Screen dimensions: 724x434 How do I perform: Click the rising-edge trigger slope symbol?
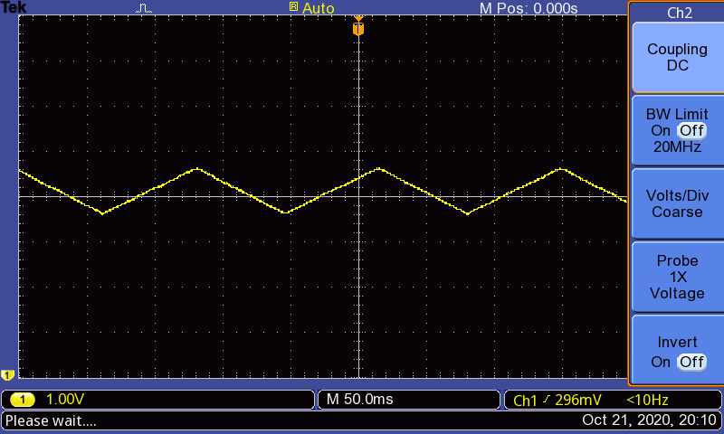(547, 400)
